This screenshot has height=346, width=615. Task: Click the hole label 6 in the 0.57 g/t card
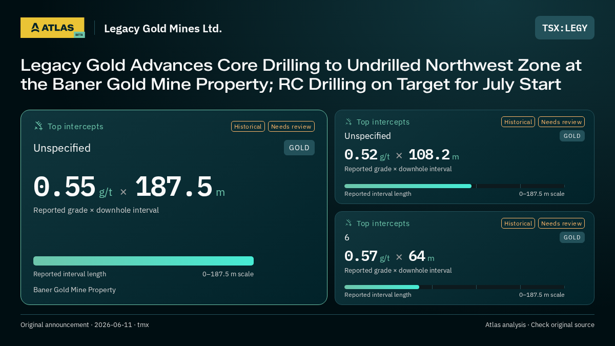pos(347,237)
